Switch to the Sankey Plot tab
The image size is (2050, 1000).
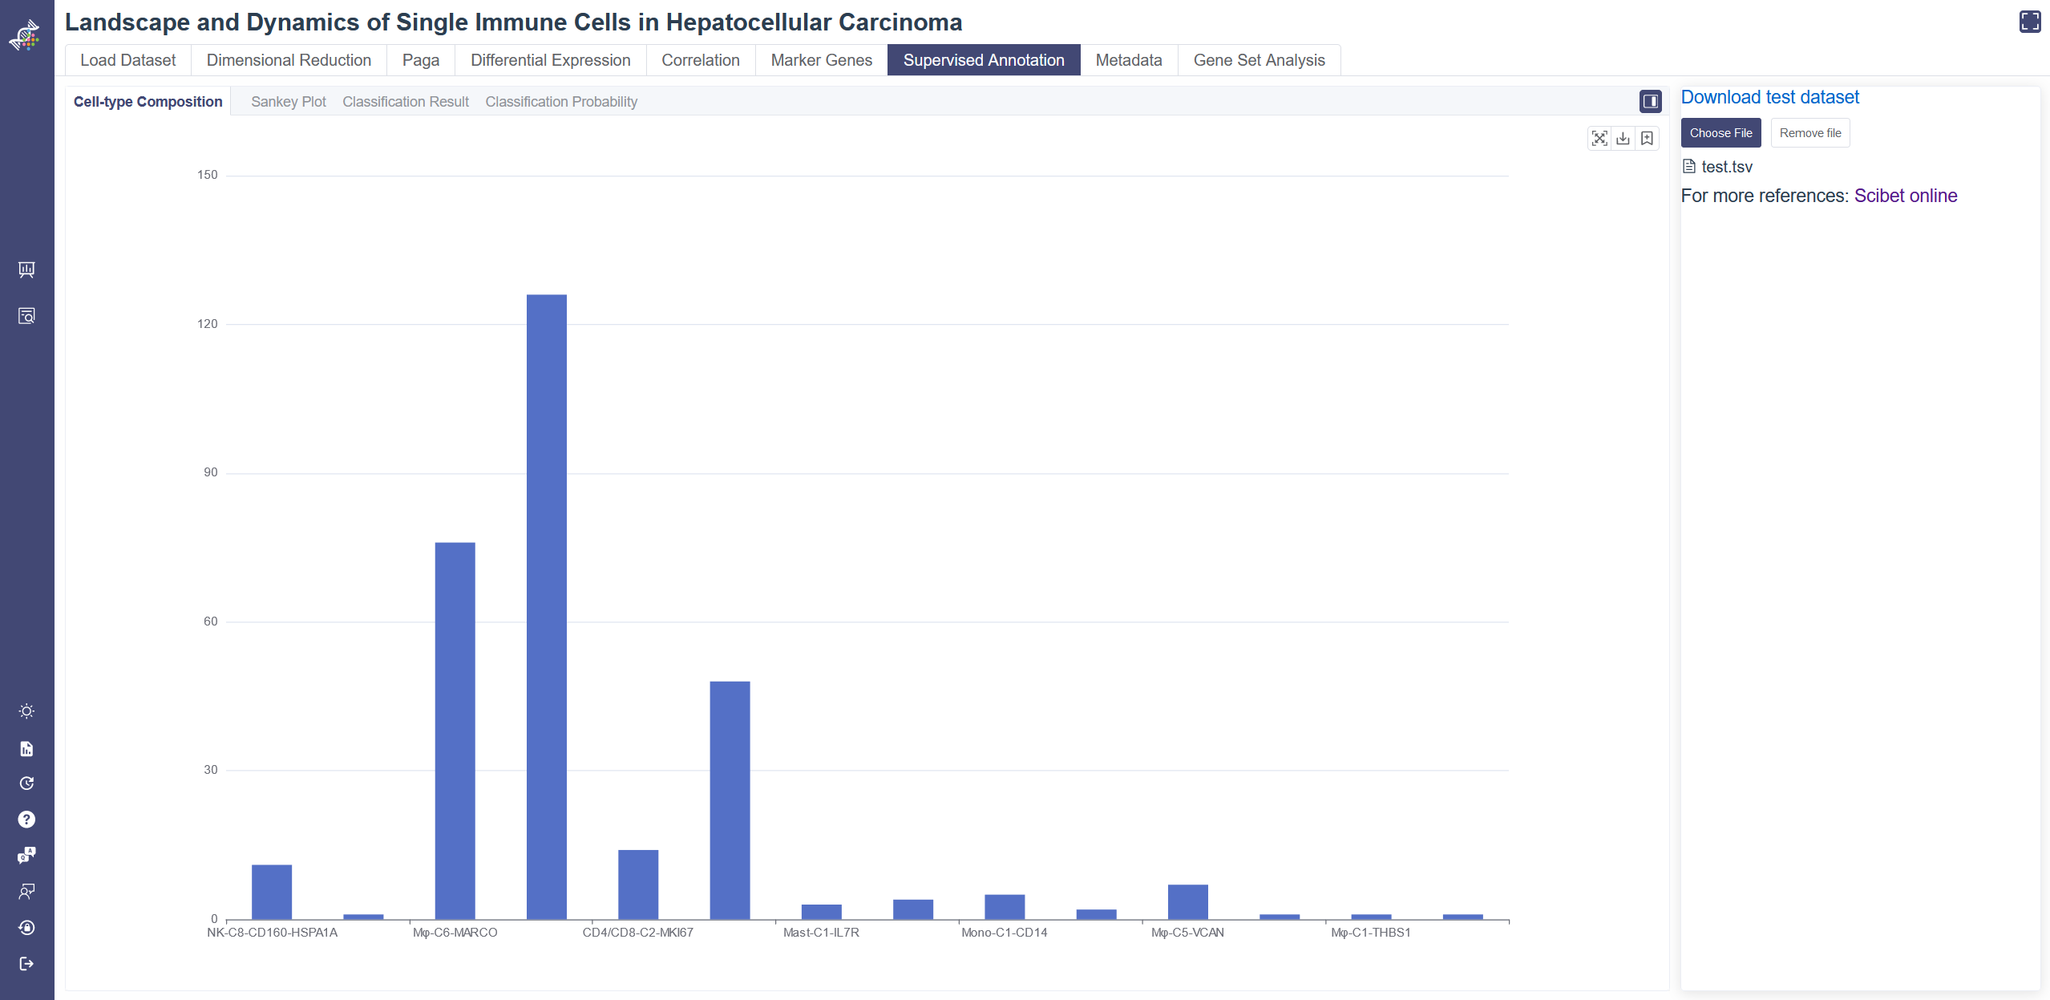click(289, 102)
